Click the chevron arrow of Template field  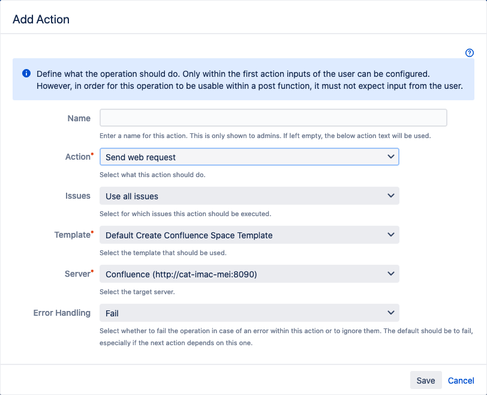[391, 235]
